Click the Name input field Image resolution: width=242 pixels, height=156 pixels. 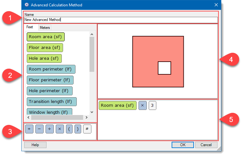[121, 20]
